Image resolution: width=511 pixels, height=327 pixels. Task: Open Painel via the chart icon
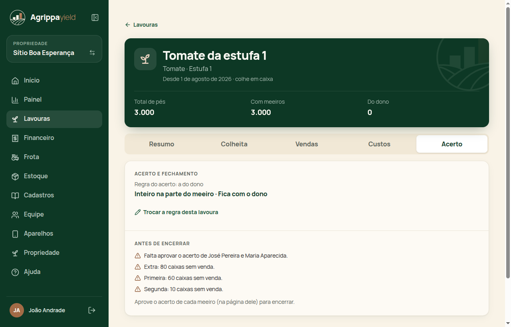tap(15, 100)
